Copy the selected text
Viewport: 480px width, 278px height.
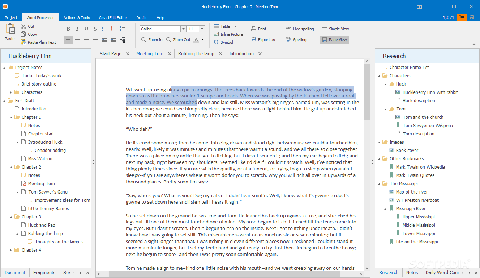(29, 34)
